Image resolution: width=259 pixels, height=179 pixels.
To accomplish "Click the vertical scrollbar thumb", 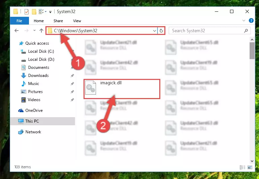I will 252,51.
